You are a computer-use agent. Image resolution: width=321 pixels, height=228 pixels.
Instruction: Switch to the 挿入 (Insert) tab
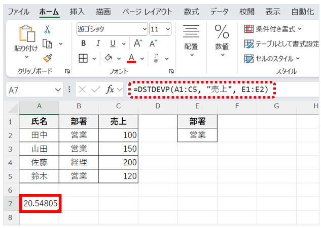(77, 11)
